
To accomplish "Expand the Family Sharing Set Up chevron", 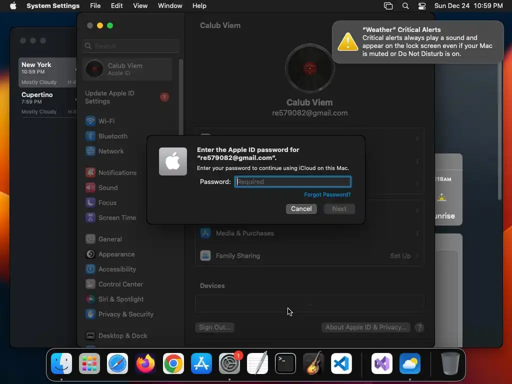I will coord(417,255).
